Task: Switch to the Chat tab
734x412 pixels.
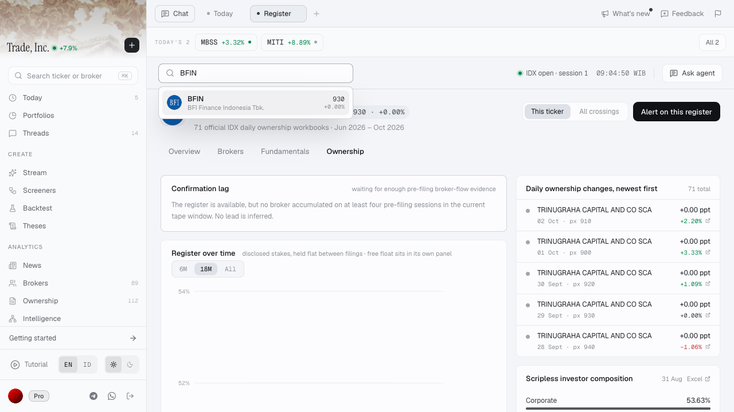Action: (175, 14)
